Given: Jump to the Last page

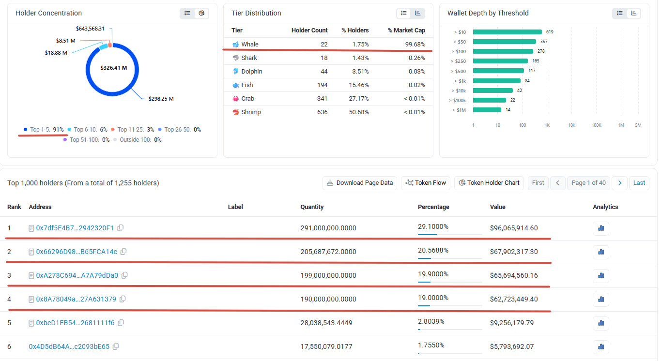Looking at the screenshot, I should 639,183.
